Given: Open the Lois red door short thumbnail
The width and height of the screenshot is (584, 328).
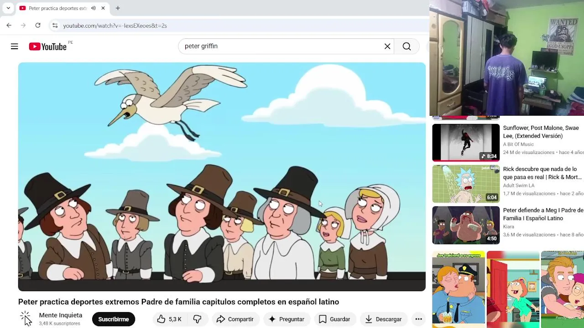Looking at the screenshot, I should pos(513,289).
